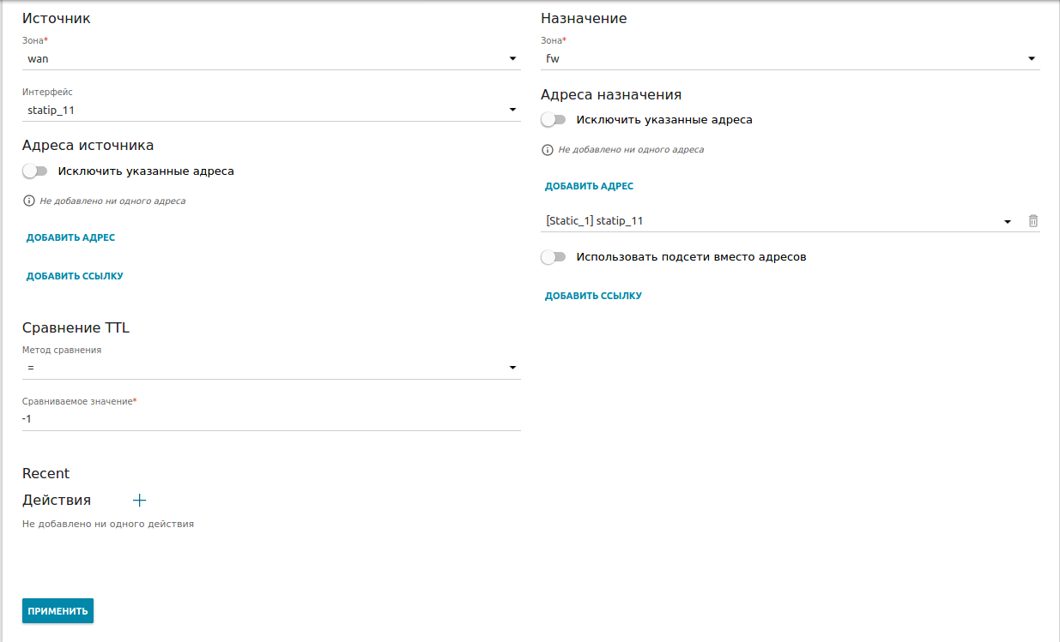1060x642 pixels.
Task: Open the Метод сравнения dropdown
Action: point(270,368)
